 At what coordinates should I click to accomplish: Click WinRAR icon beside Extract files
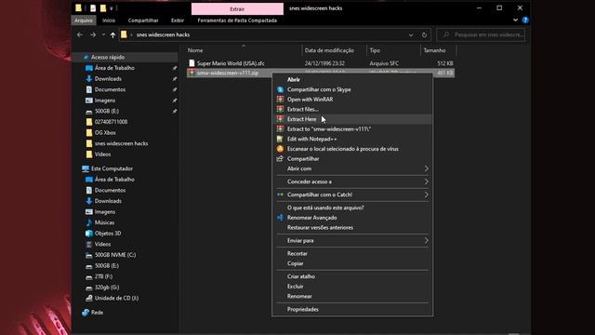pos(280,110)
